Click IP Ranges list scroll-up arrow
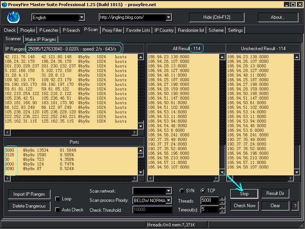305x229 pixels. pyautogui.click(x=140, y=57)
